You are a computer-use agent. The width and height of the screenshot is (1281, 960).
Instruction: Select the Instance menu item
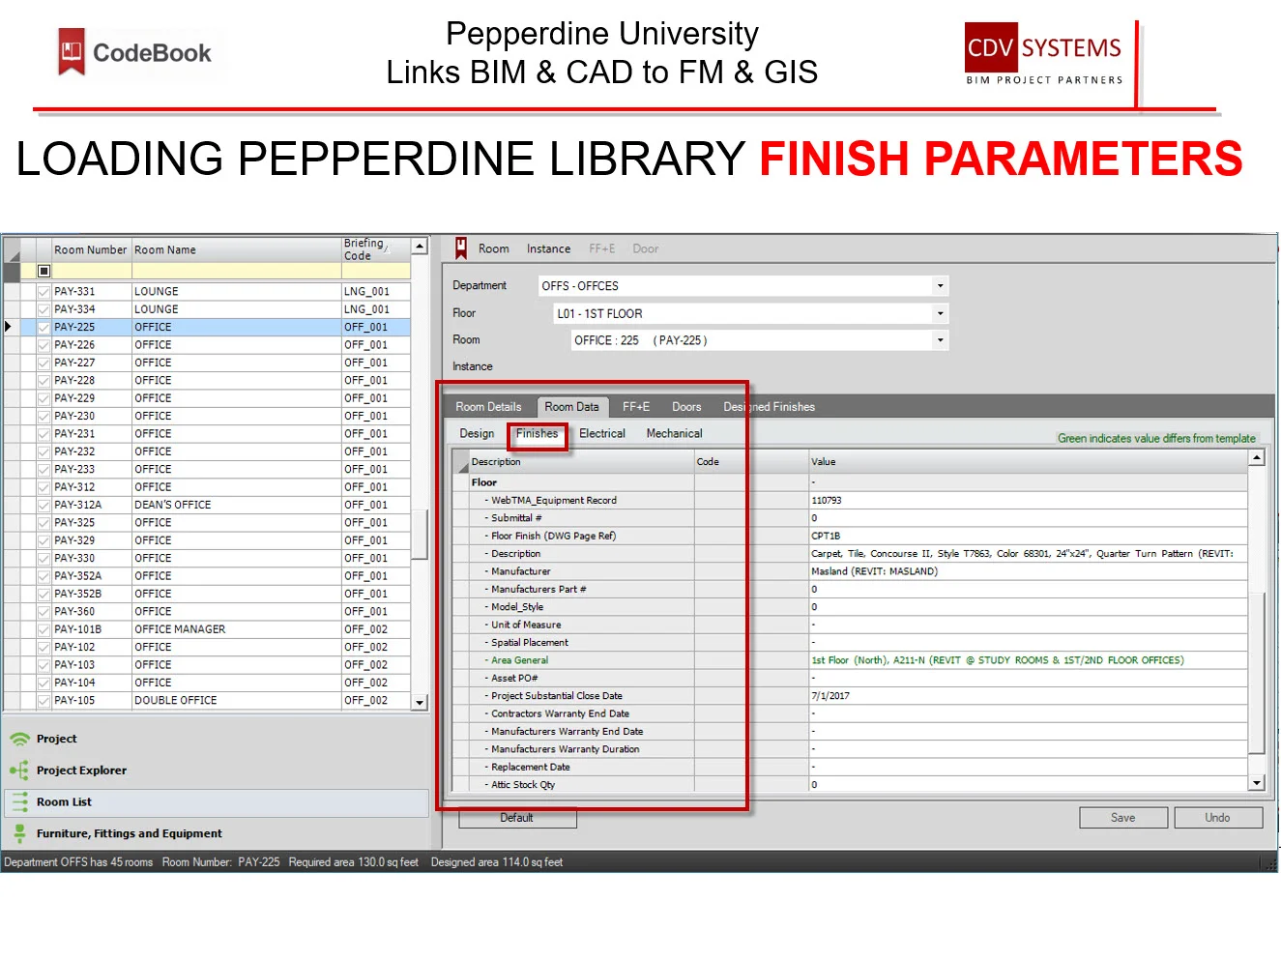pos(548,248)
